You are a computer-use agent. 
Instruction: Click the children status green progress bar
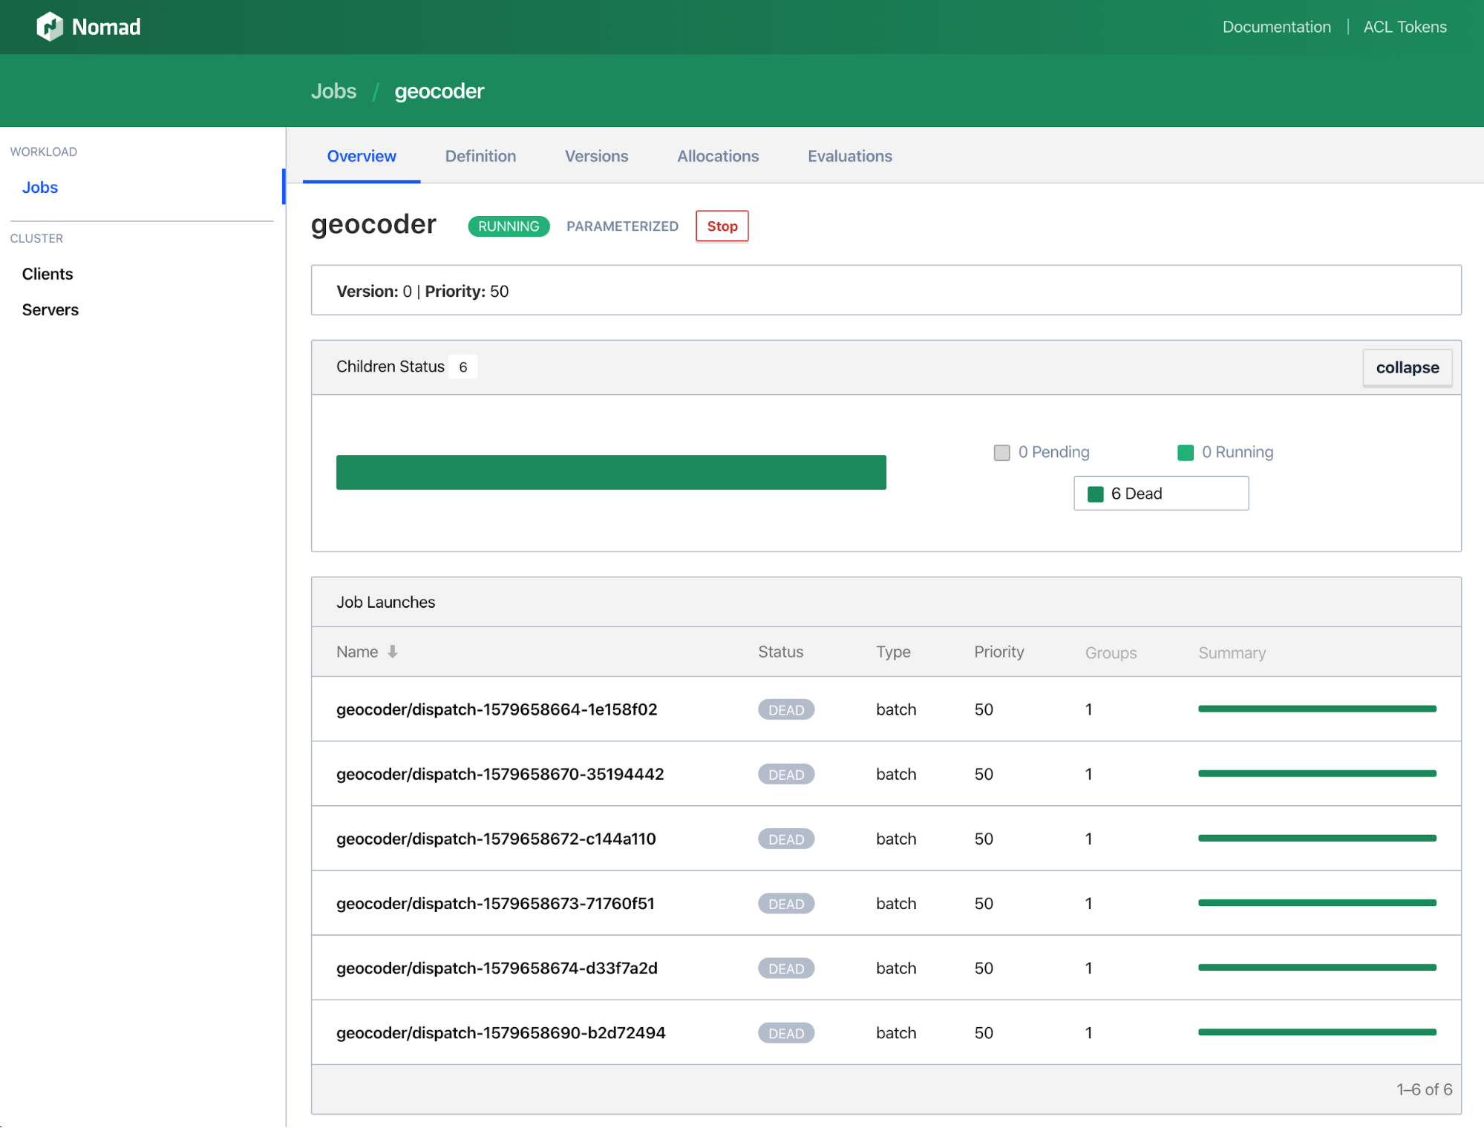(611, 472)
